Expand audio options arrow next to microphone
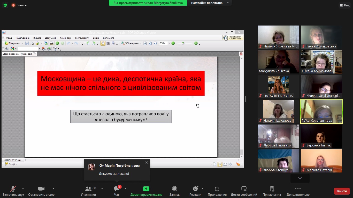This screenshot has height=198, width=353. point(23,189)
